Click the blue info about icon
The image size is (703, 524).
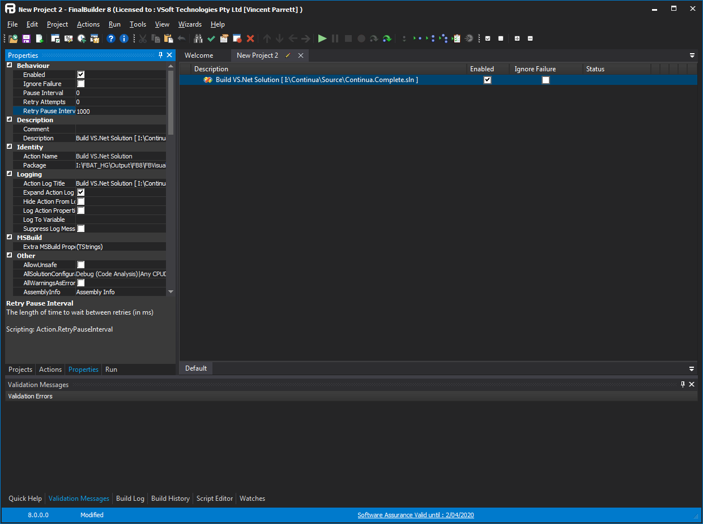tap(124, 38)
